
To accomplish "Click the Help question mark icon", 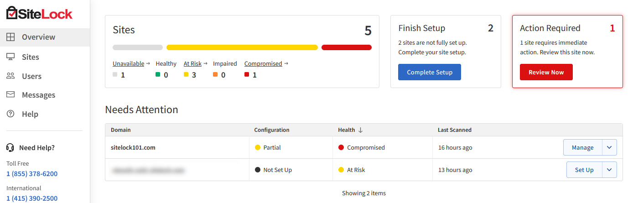I will (x=10, y=114).
